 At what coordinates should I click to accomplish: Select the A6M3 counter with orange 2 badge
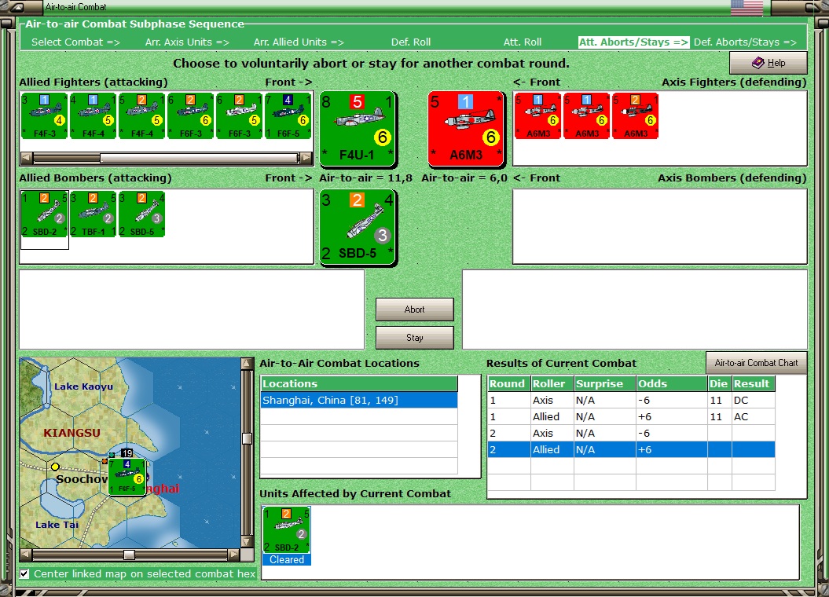pos(636,115)
